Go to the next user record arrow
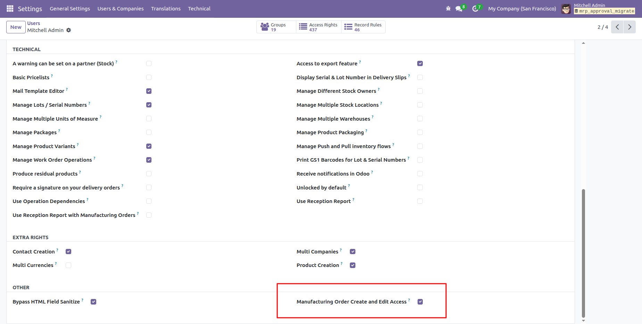The image size is (642, 324). [629, 27]
